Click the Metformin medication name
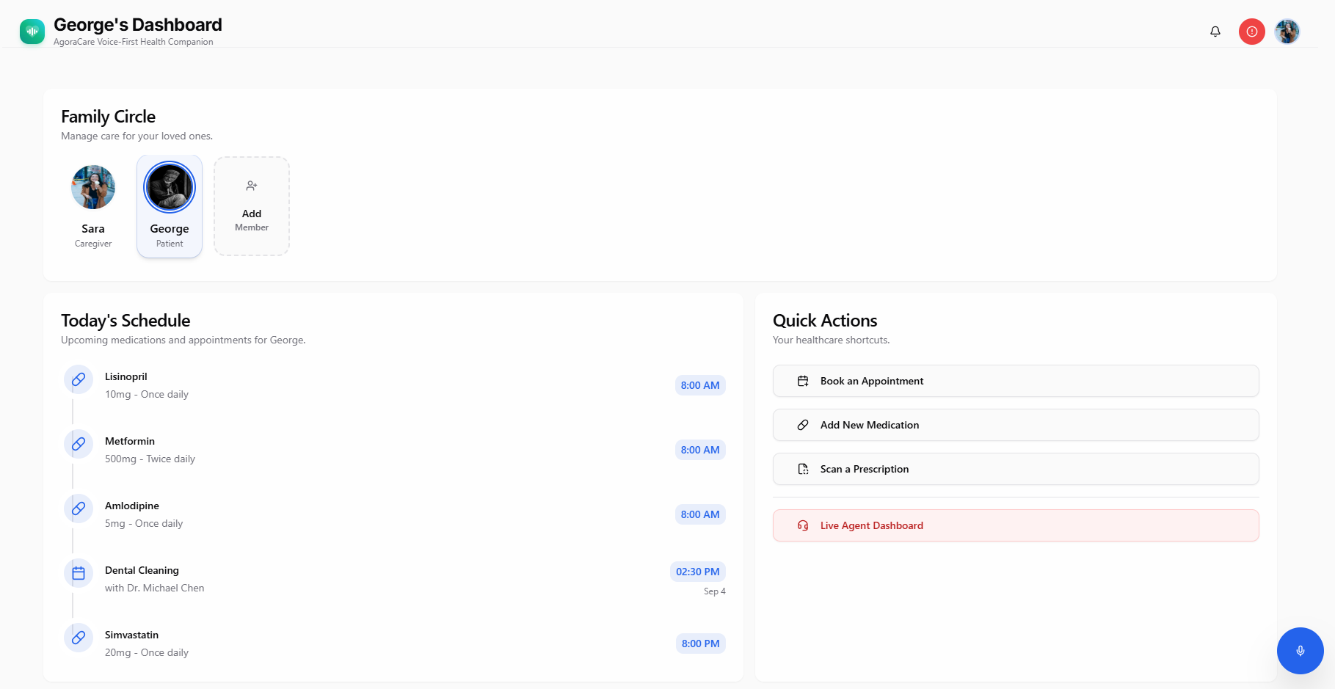The height and width of the screenshot is (689, 1335). point(130,441)
